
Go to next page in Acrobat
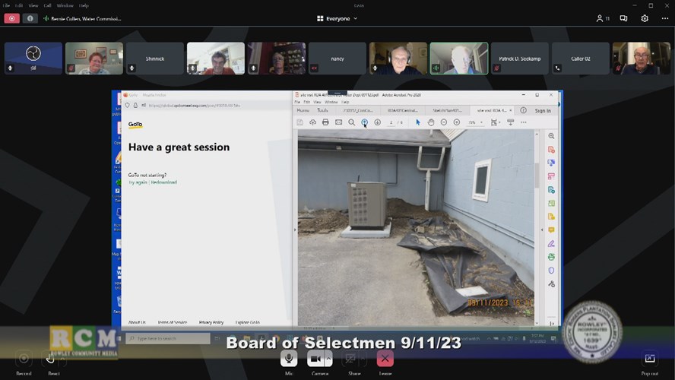point(378,122)
